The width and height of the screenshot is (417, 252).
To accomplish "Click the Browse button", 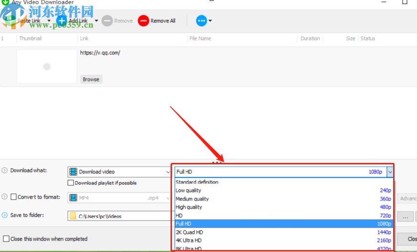I will point(91,79).
